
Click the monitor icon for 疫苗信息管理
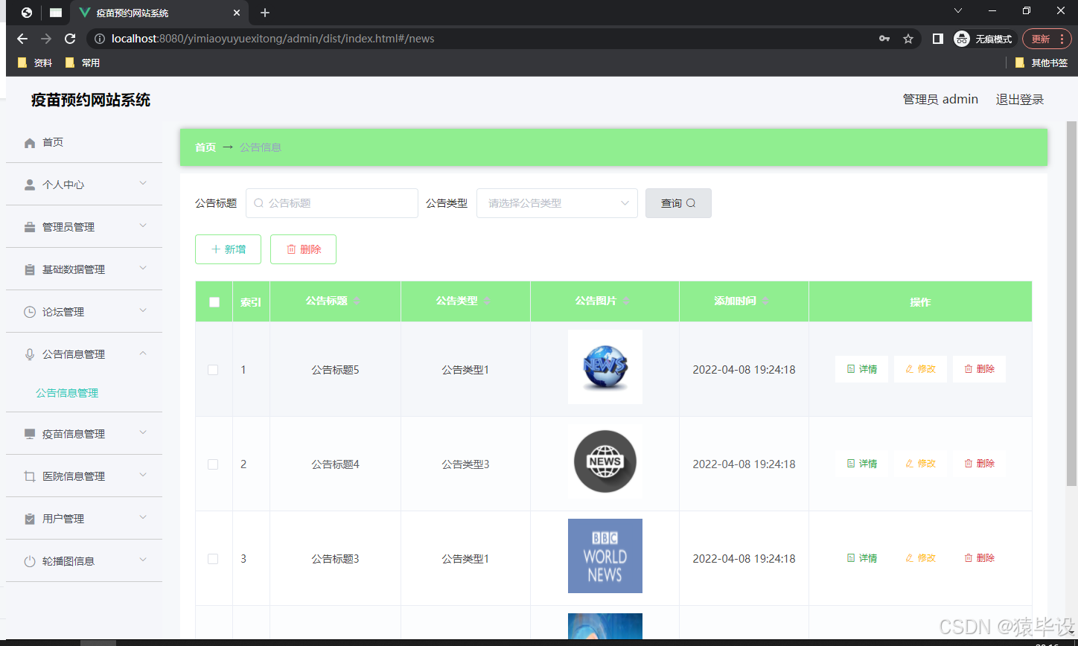30,434
